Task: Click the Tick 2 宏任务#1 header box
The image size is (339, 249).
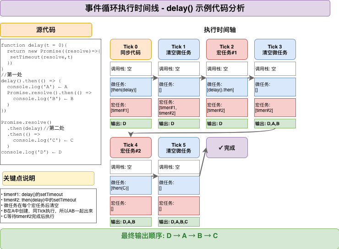Action: (x=227, y=49)
